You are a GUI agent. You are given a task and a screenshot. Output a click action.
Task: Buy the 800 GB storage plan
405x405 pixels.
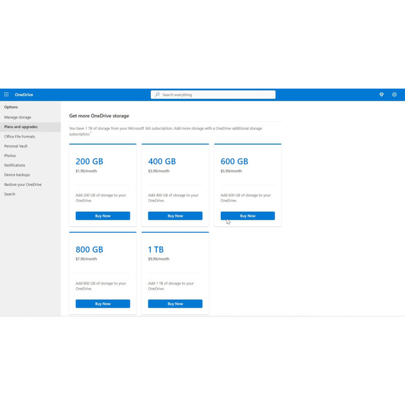(103, 304)
